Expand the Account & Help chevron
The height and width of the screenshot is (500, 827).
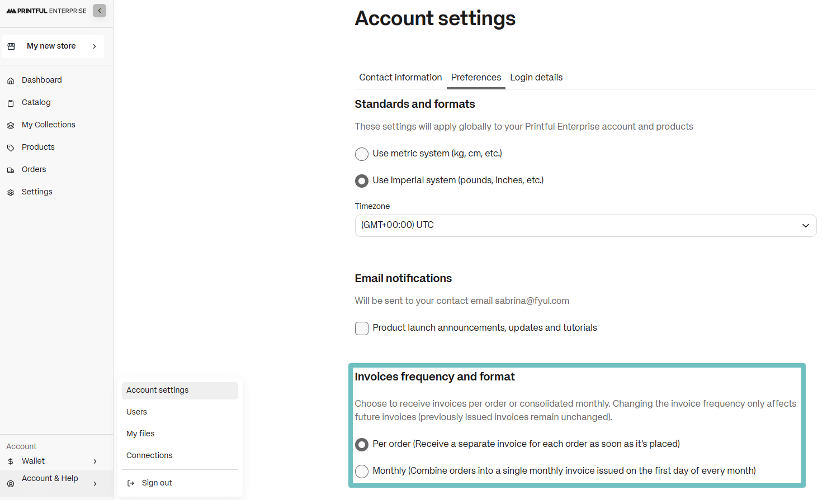pos(95,484)
